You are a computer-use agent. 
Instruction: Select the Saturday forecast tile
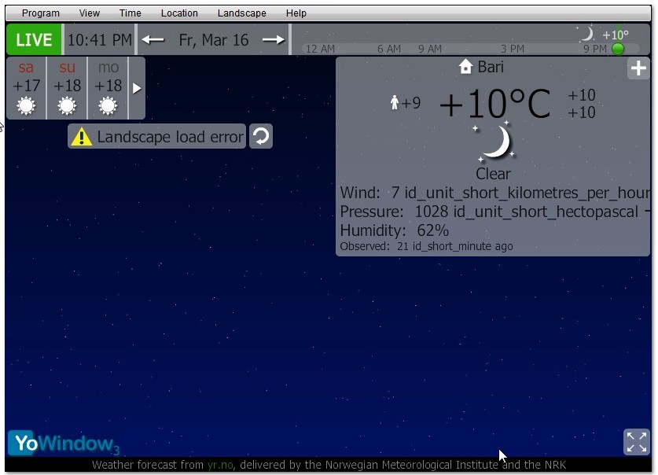(26, 88)
